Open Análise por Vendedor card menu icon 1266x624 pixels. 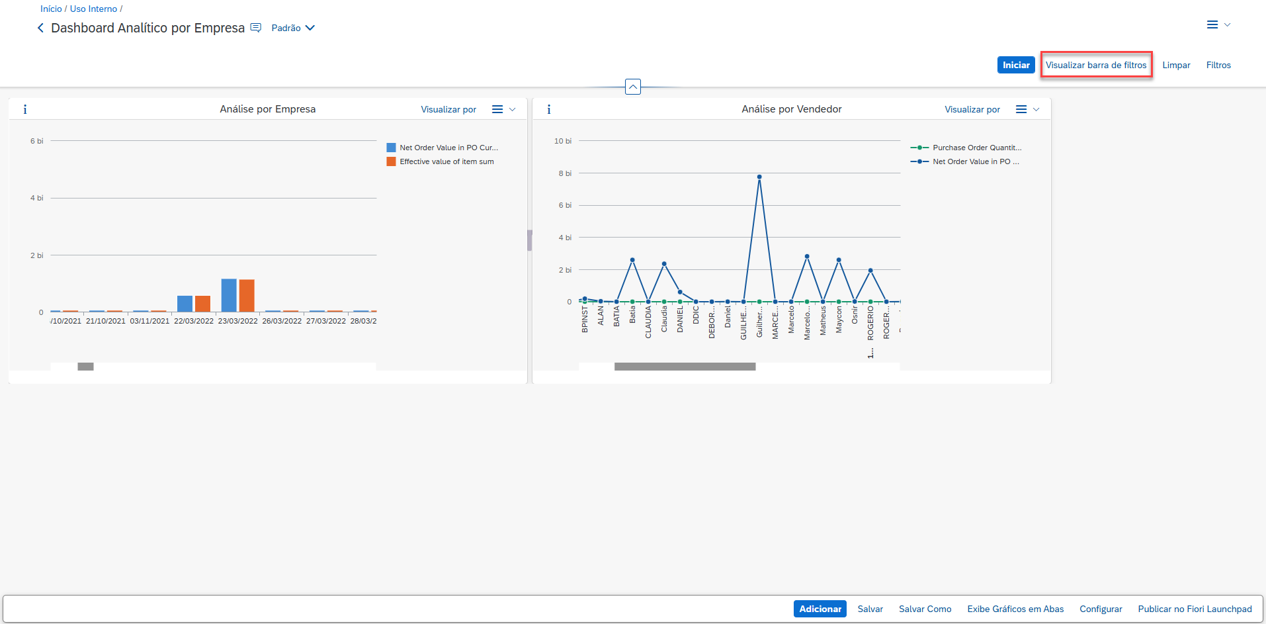coord(1027,109)
